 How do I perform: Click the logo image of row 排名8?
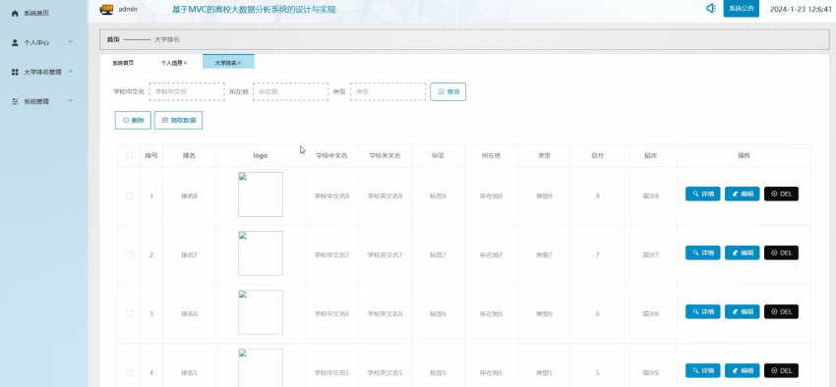click(x=261, y=194)
